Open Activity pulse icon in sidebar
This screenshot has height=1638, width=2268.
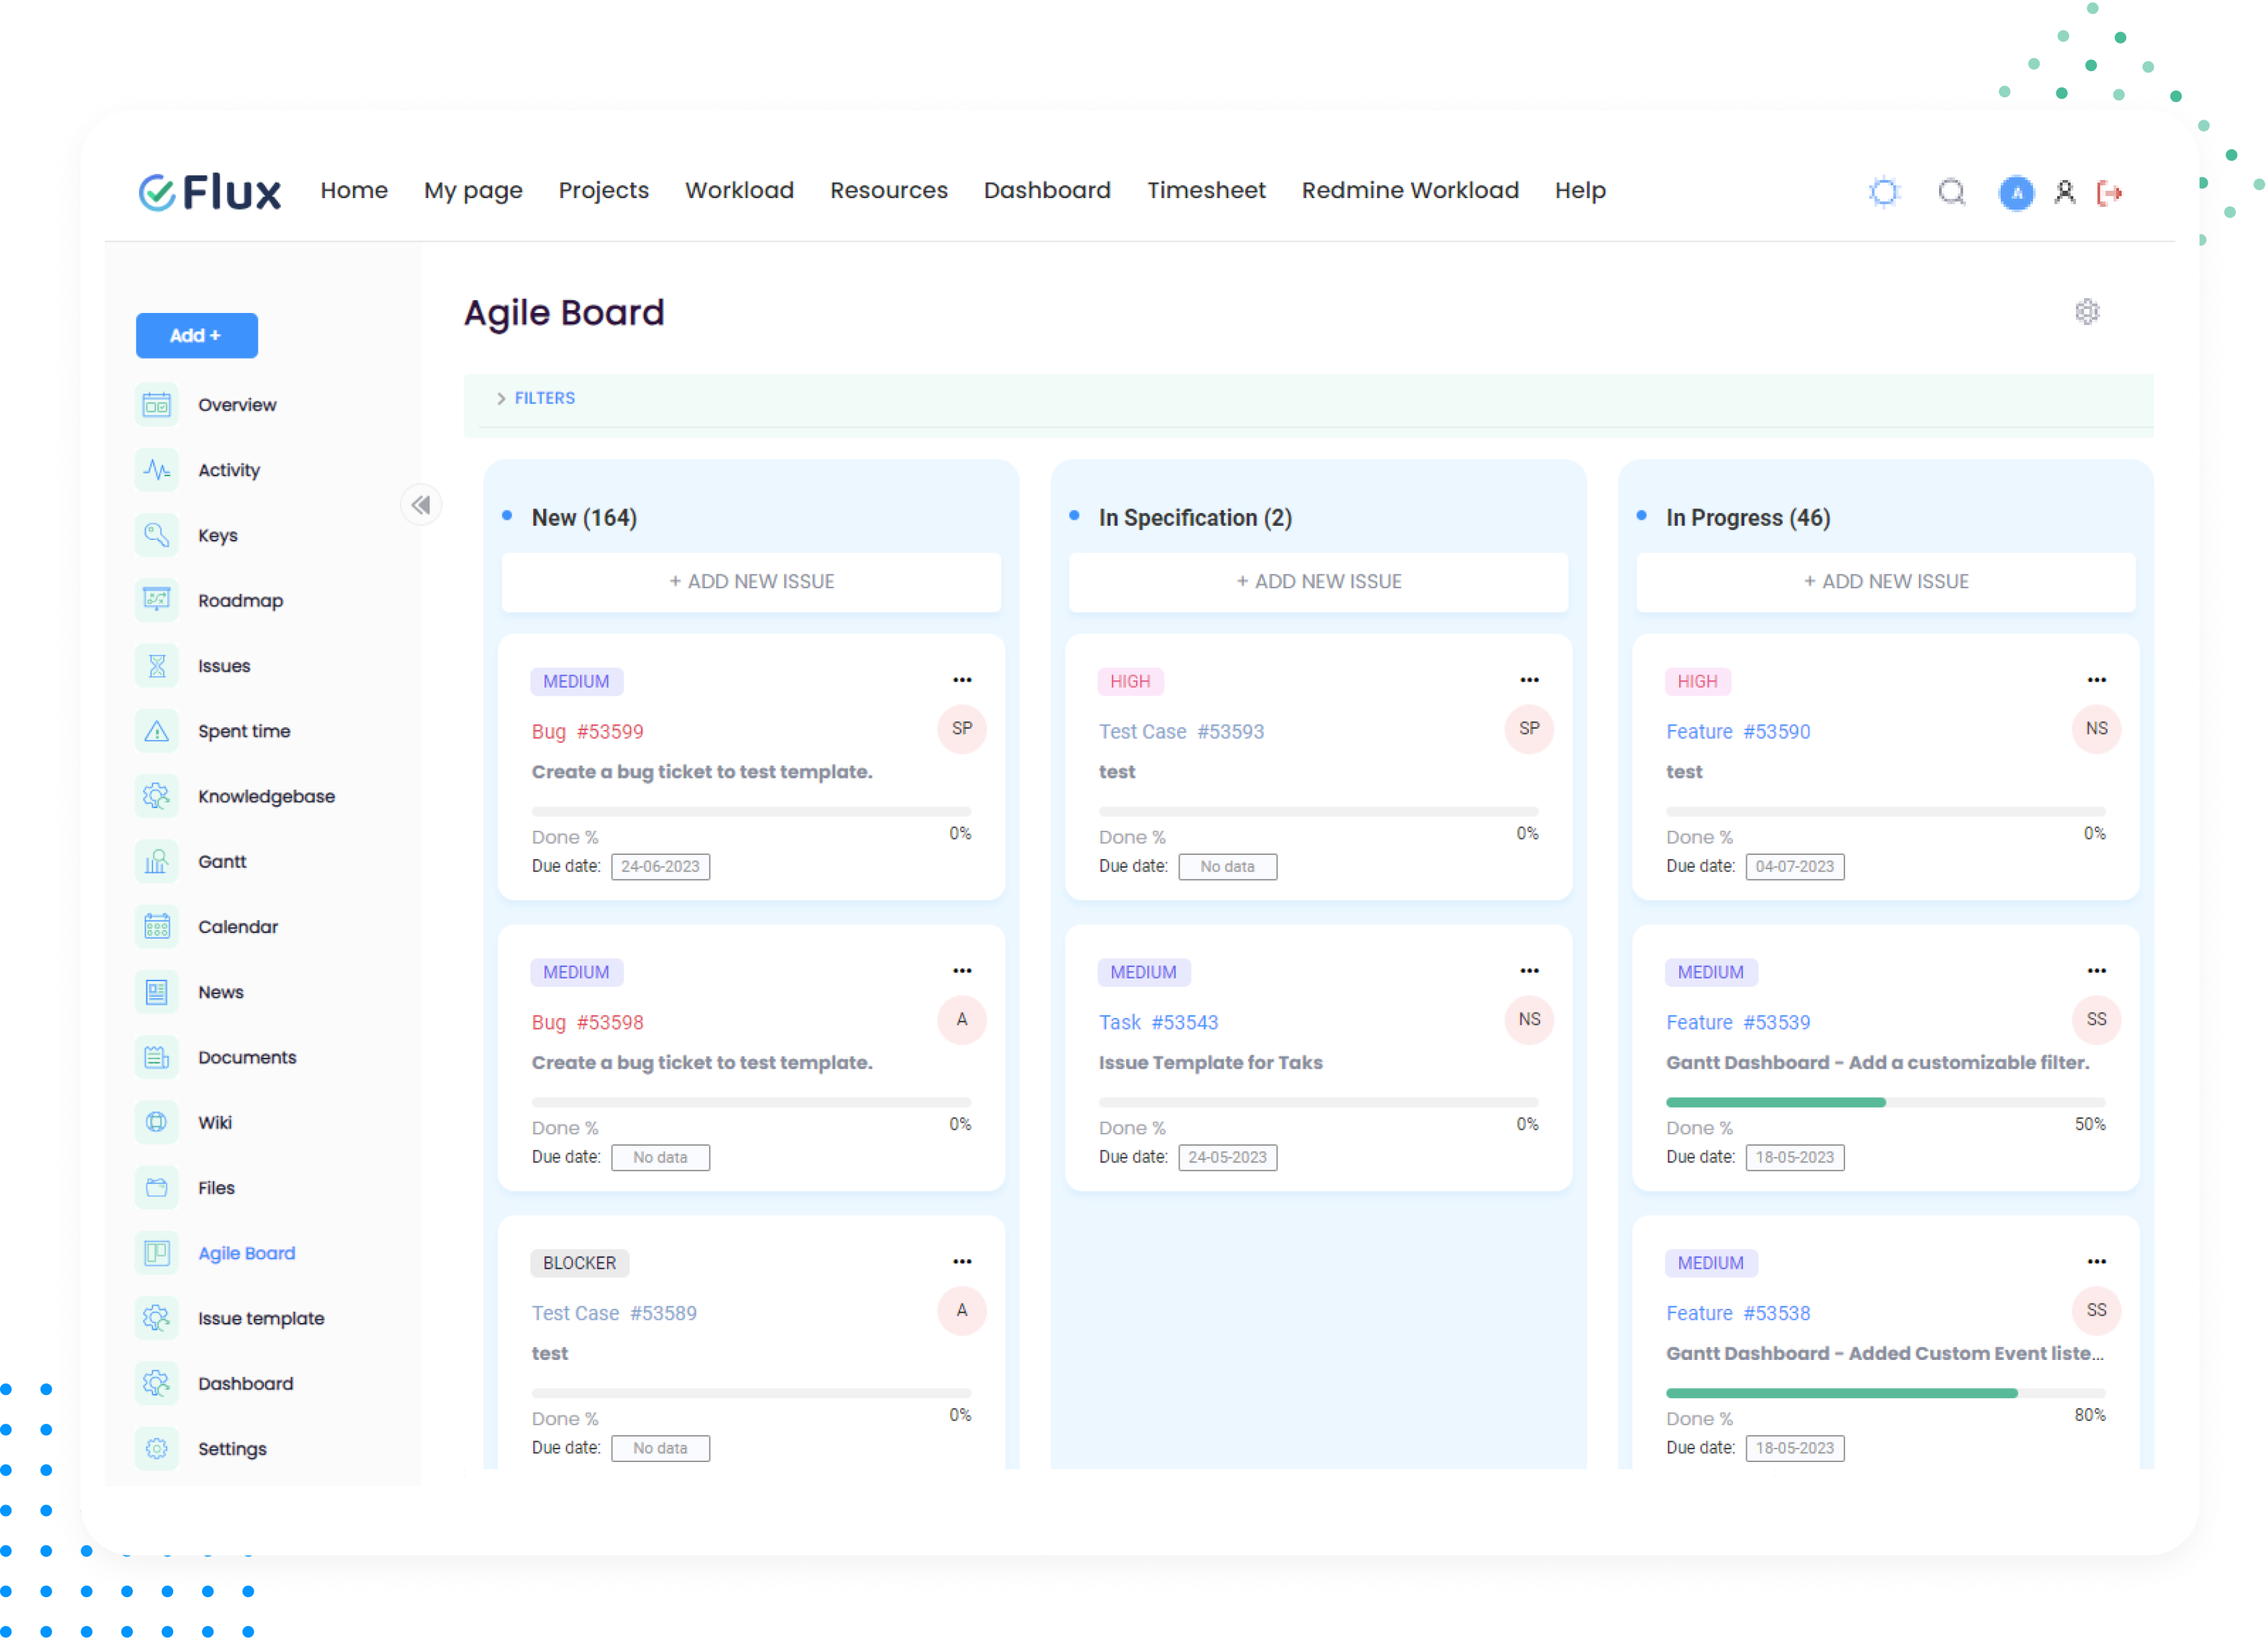pos(157,470)
